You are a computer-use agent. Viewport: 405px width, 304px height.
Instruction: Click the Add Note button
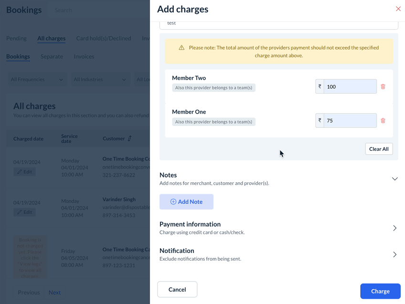point(186,202)
